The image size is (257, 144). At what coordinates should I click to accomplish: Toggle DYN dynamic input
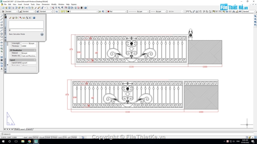[65, 138]
